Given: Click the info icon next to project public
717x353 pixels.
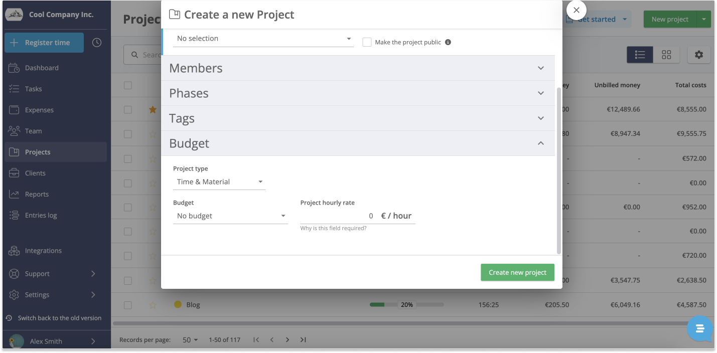Looking at the screenshot, I should [448, 42].
